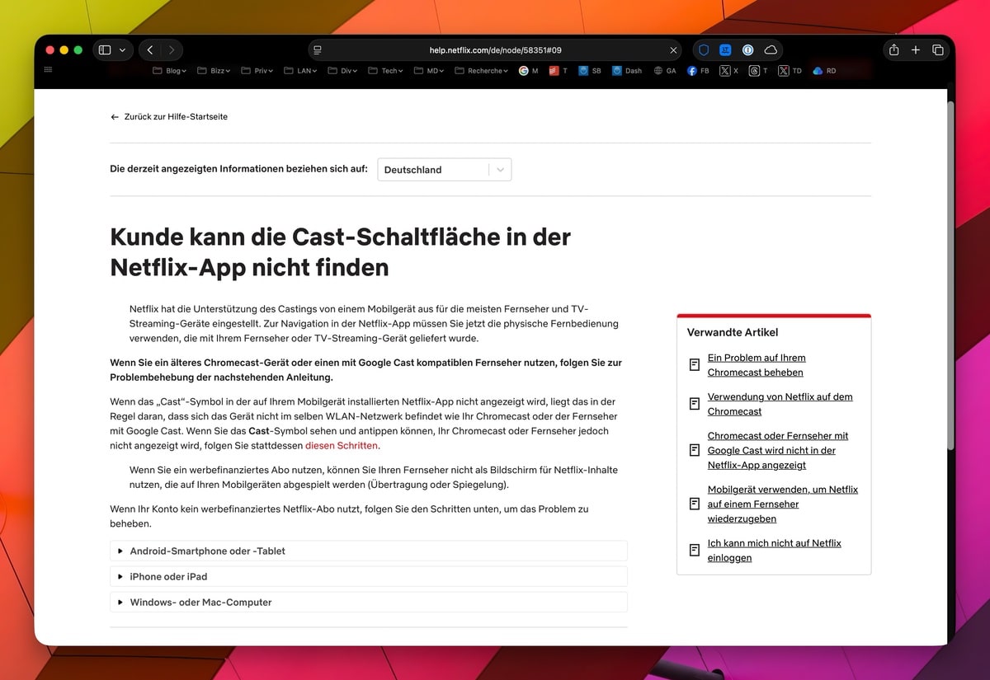Click the reader page icon in address bar
The image size is (990, 680).
coord(318,50)
